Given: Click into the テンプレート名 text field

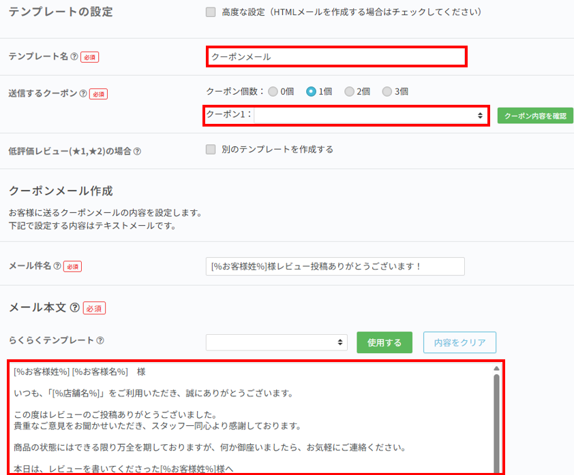Looking at the screenshot, I should (x=336, y=57).
